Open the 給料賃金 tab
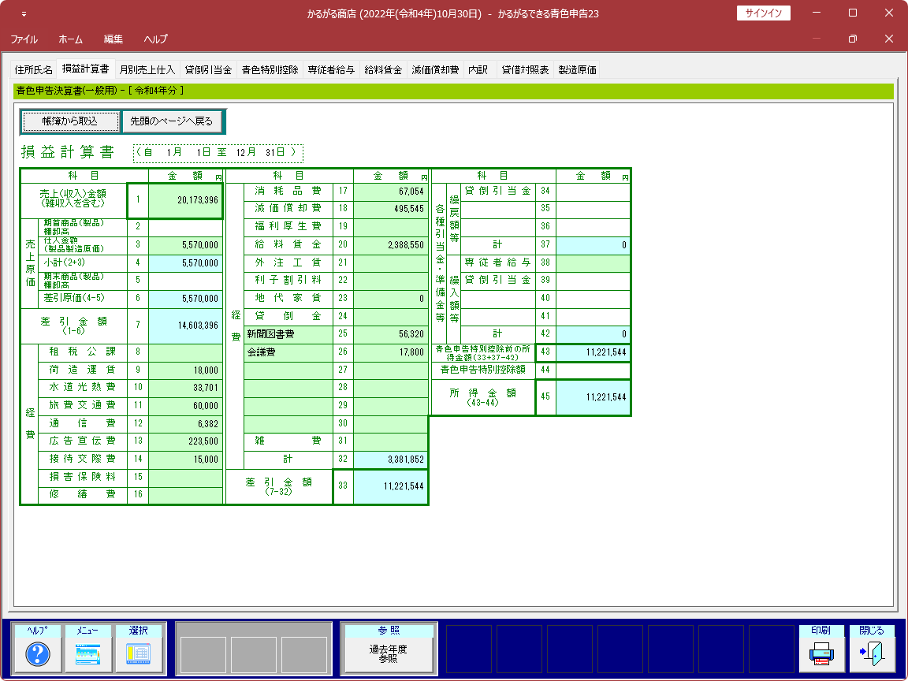Viewport: 908px width, 681px height. click(x=383, y=69)
